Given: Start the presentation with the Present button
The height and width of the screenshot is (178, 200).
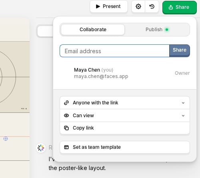Looking at the screenshot, I should click(109, 6).
